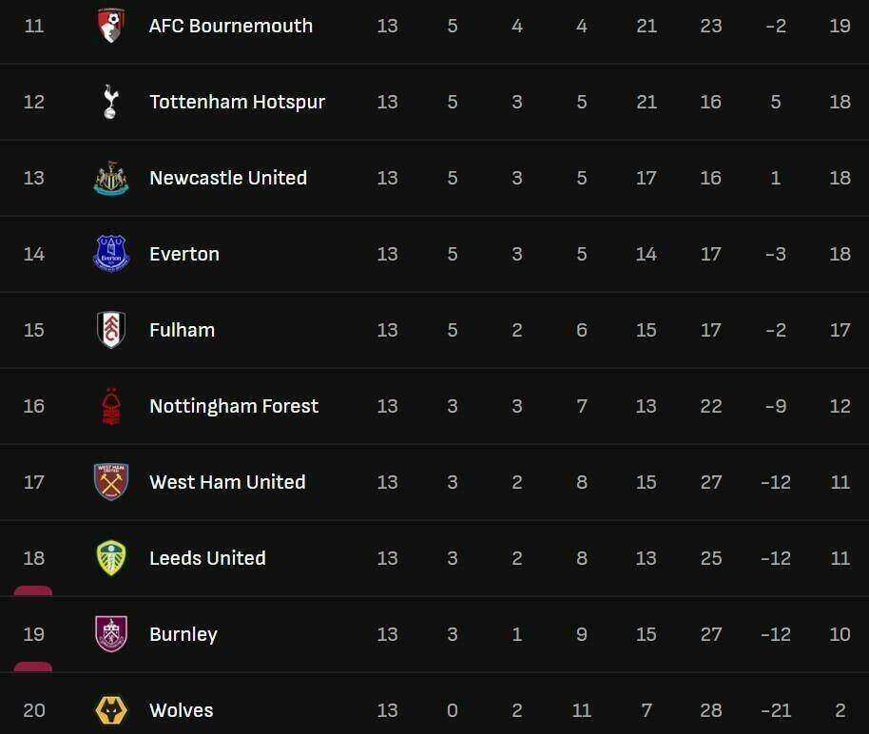This screenshot has width=869, height=734.
Task: Open the Everton team name link
Action: [184, 254]
